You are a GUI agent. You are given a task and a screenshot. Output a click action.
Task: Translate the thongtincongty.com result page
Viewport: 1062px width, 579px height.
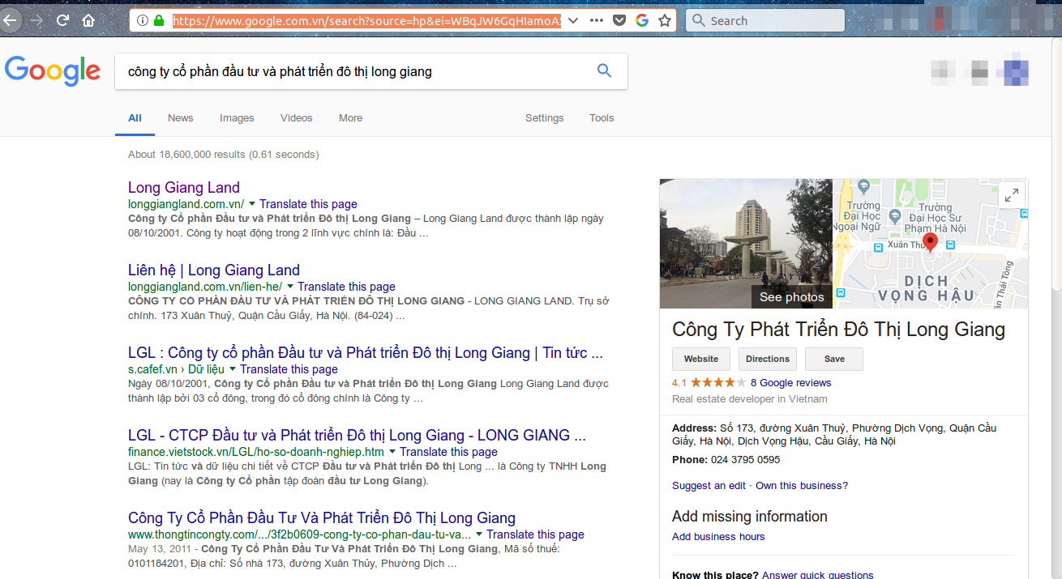coord(535,534)
